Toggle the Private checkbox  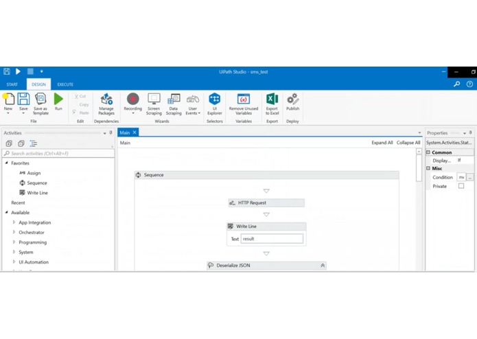pos(461,186)
